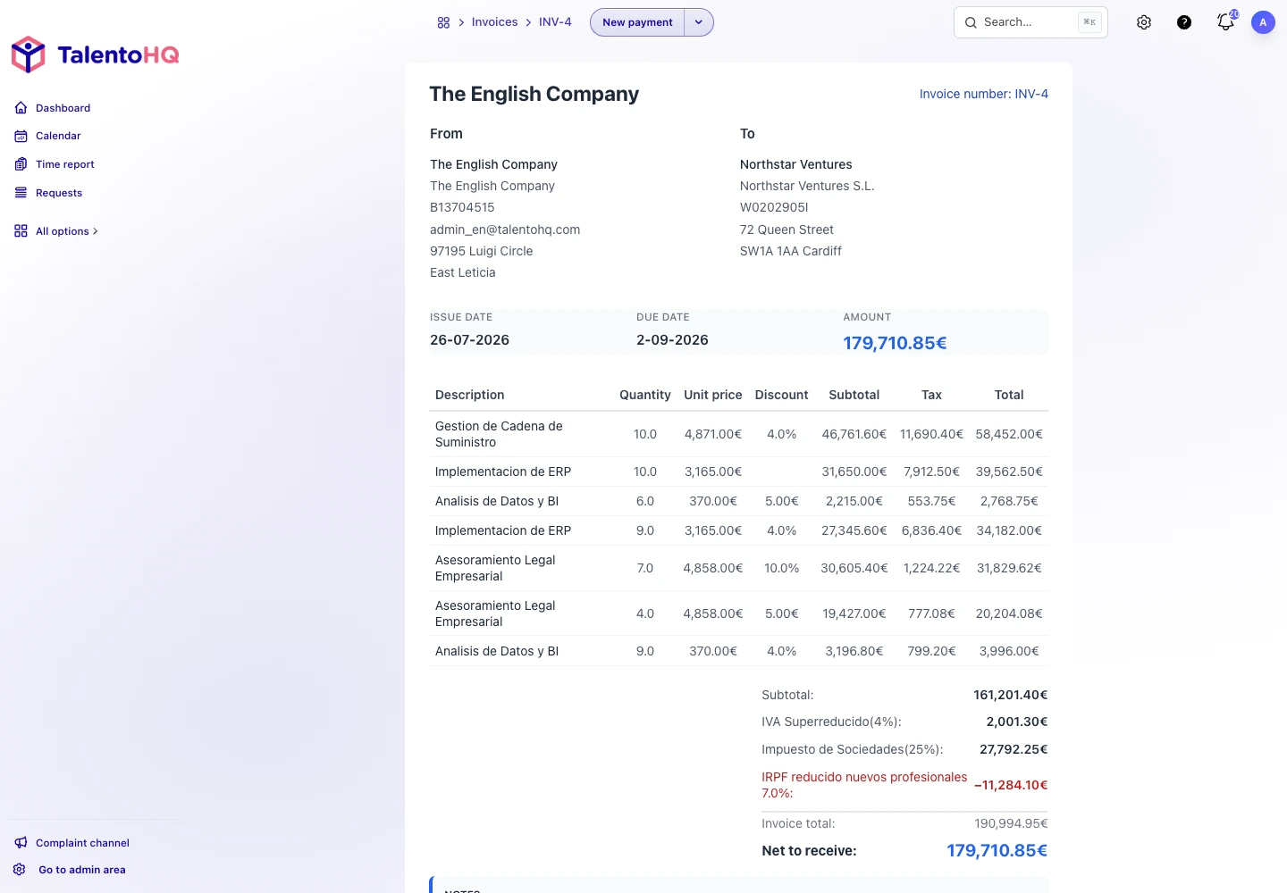The height and width of the screenshot is (893, 1287).
Task: Click the top amount 179,710.85€
Action: tap(895, 343)
